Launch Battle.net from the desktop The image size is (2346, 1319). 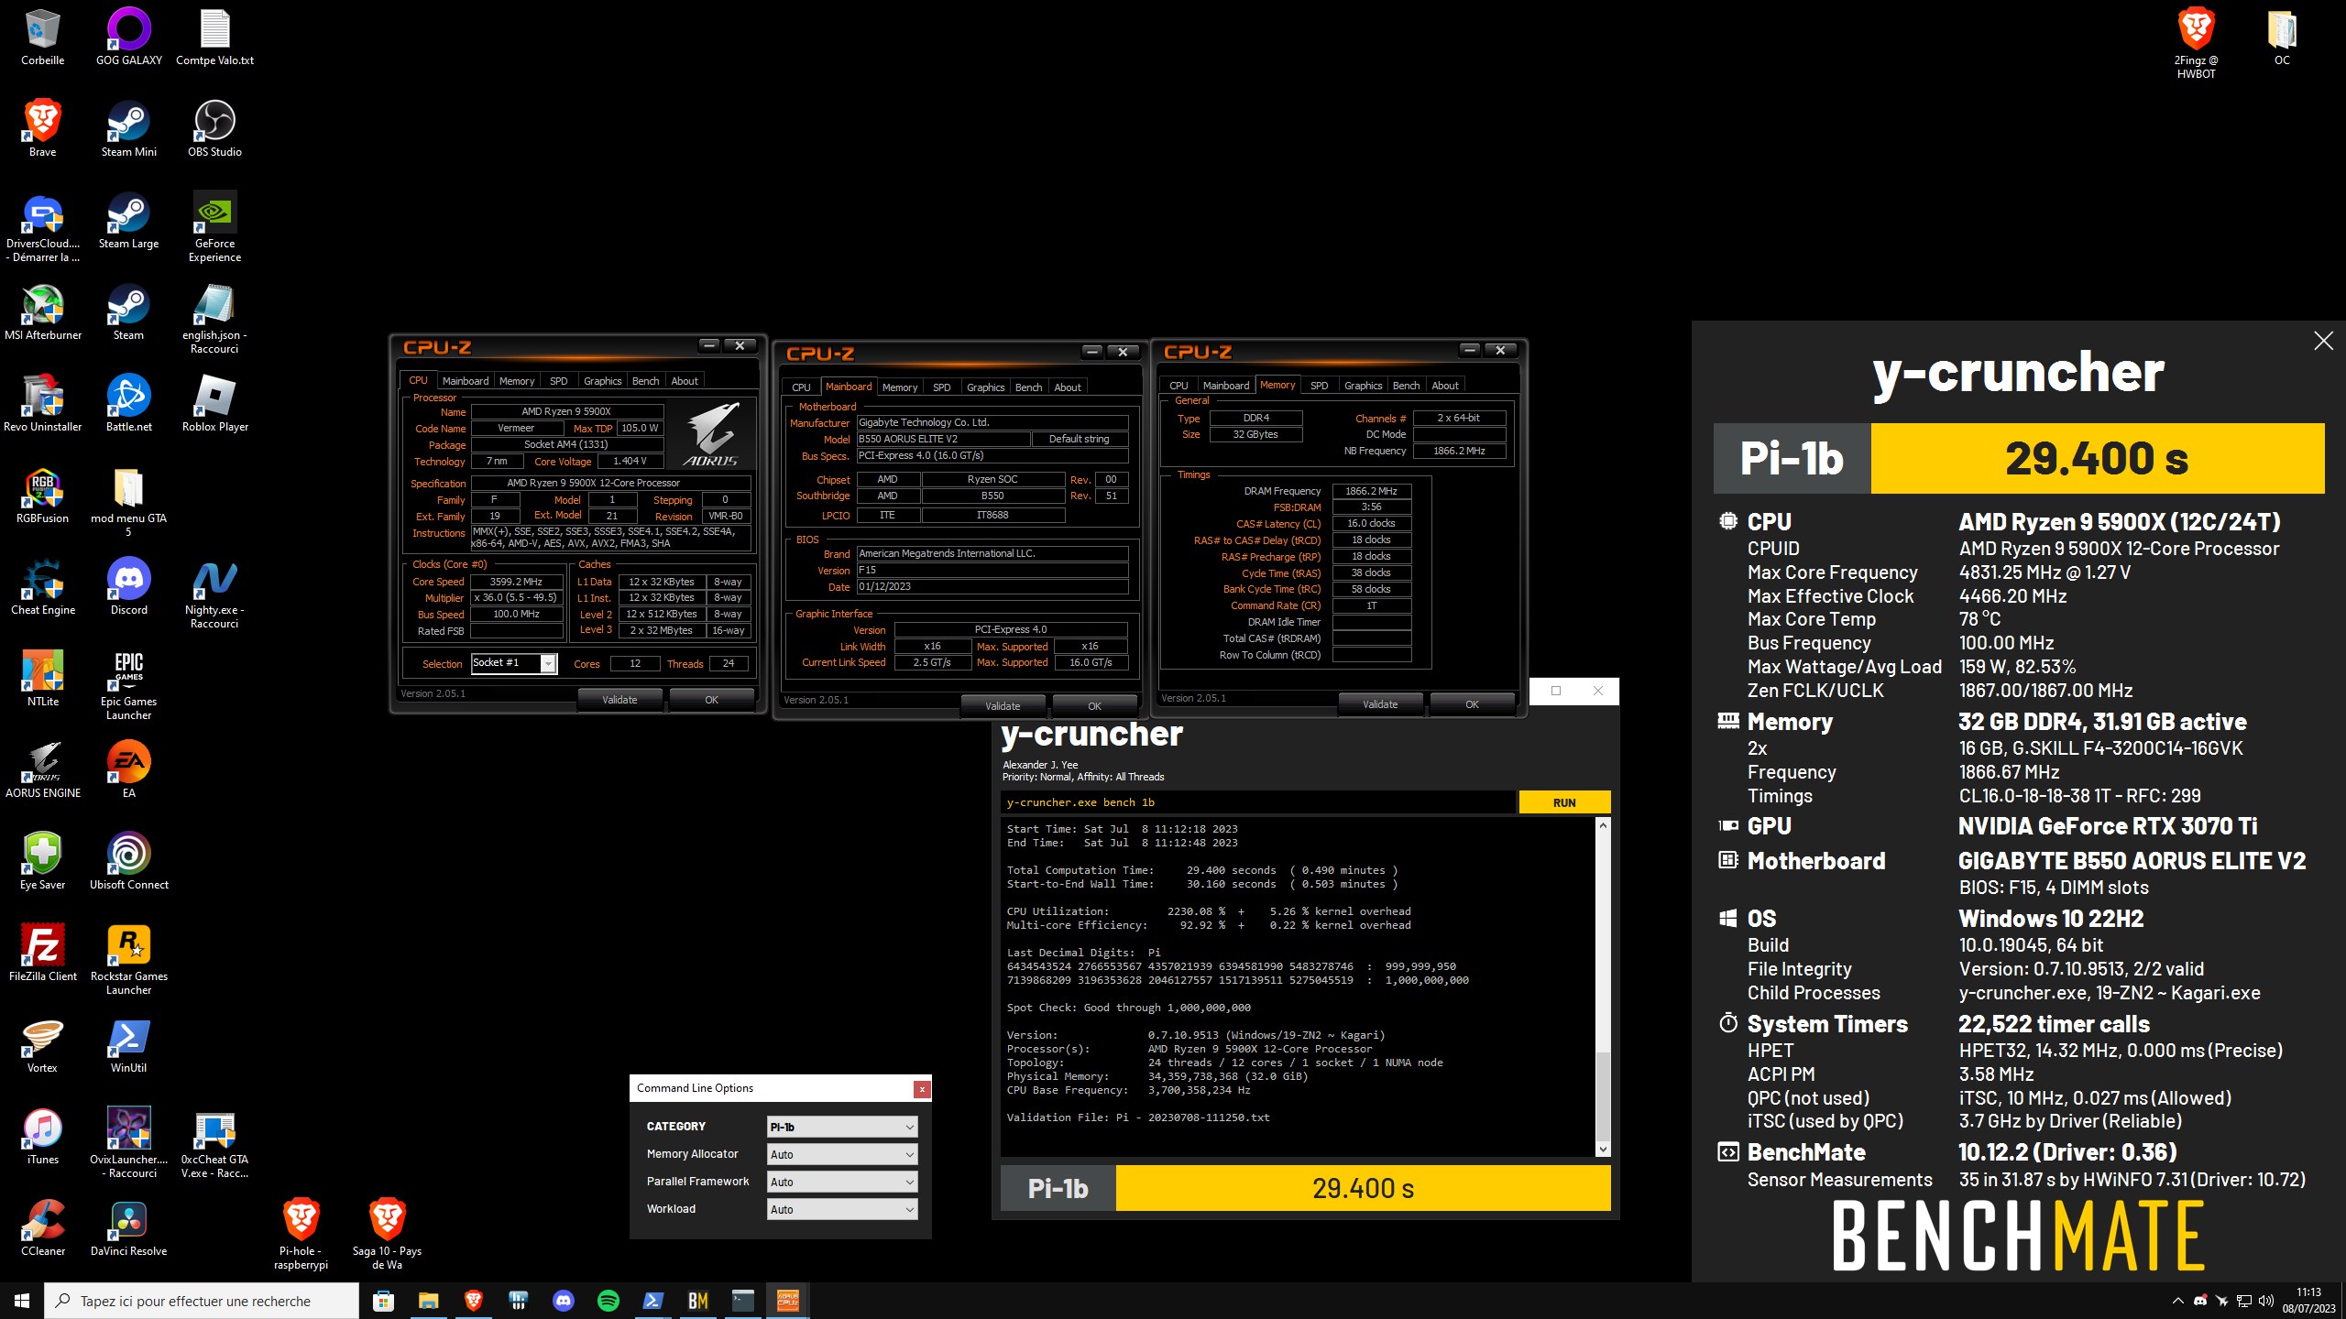click(x=128, y=403)
